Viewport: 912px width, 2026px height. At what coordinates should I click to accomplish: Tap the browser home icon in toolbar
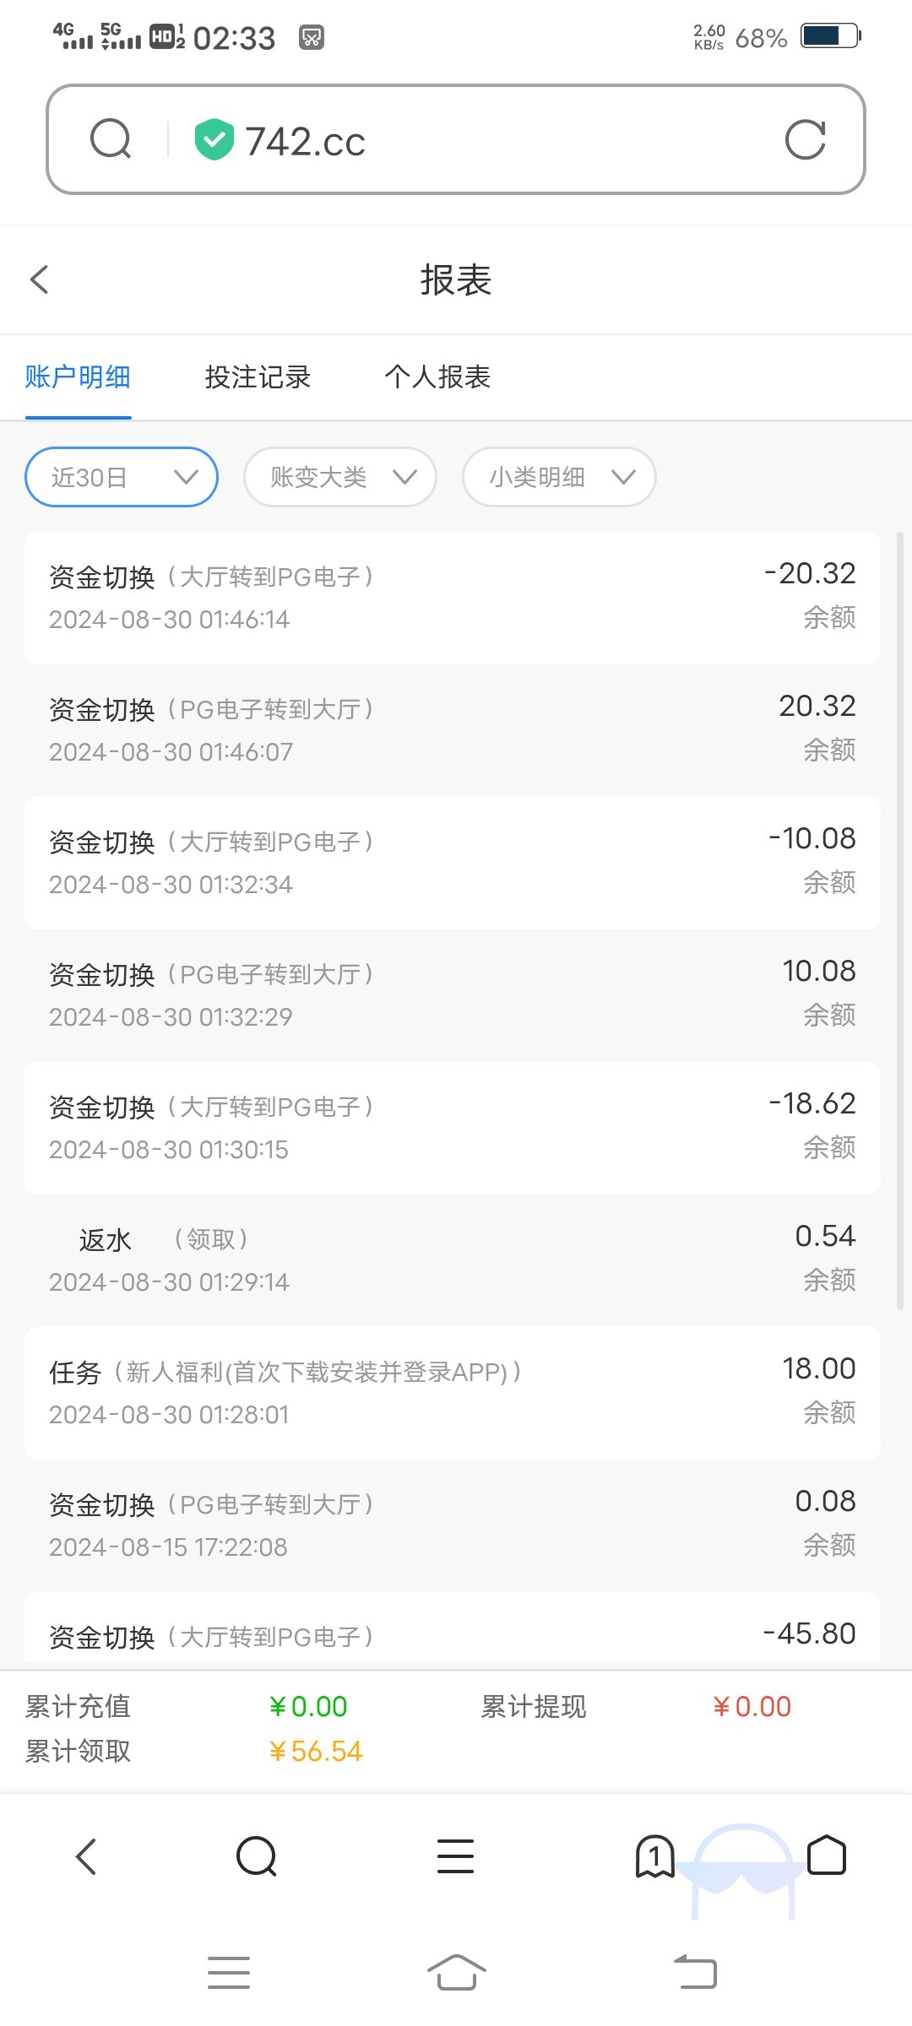point(826,1856)
